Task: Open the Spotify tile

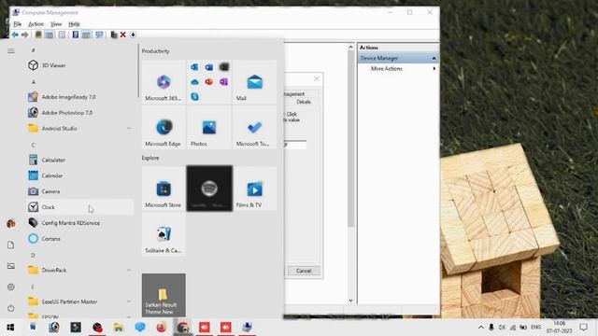Action: pyautogui.click(x=209, y=189)
